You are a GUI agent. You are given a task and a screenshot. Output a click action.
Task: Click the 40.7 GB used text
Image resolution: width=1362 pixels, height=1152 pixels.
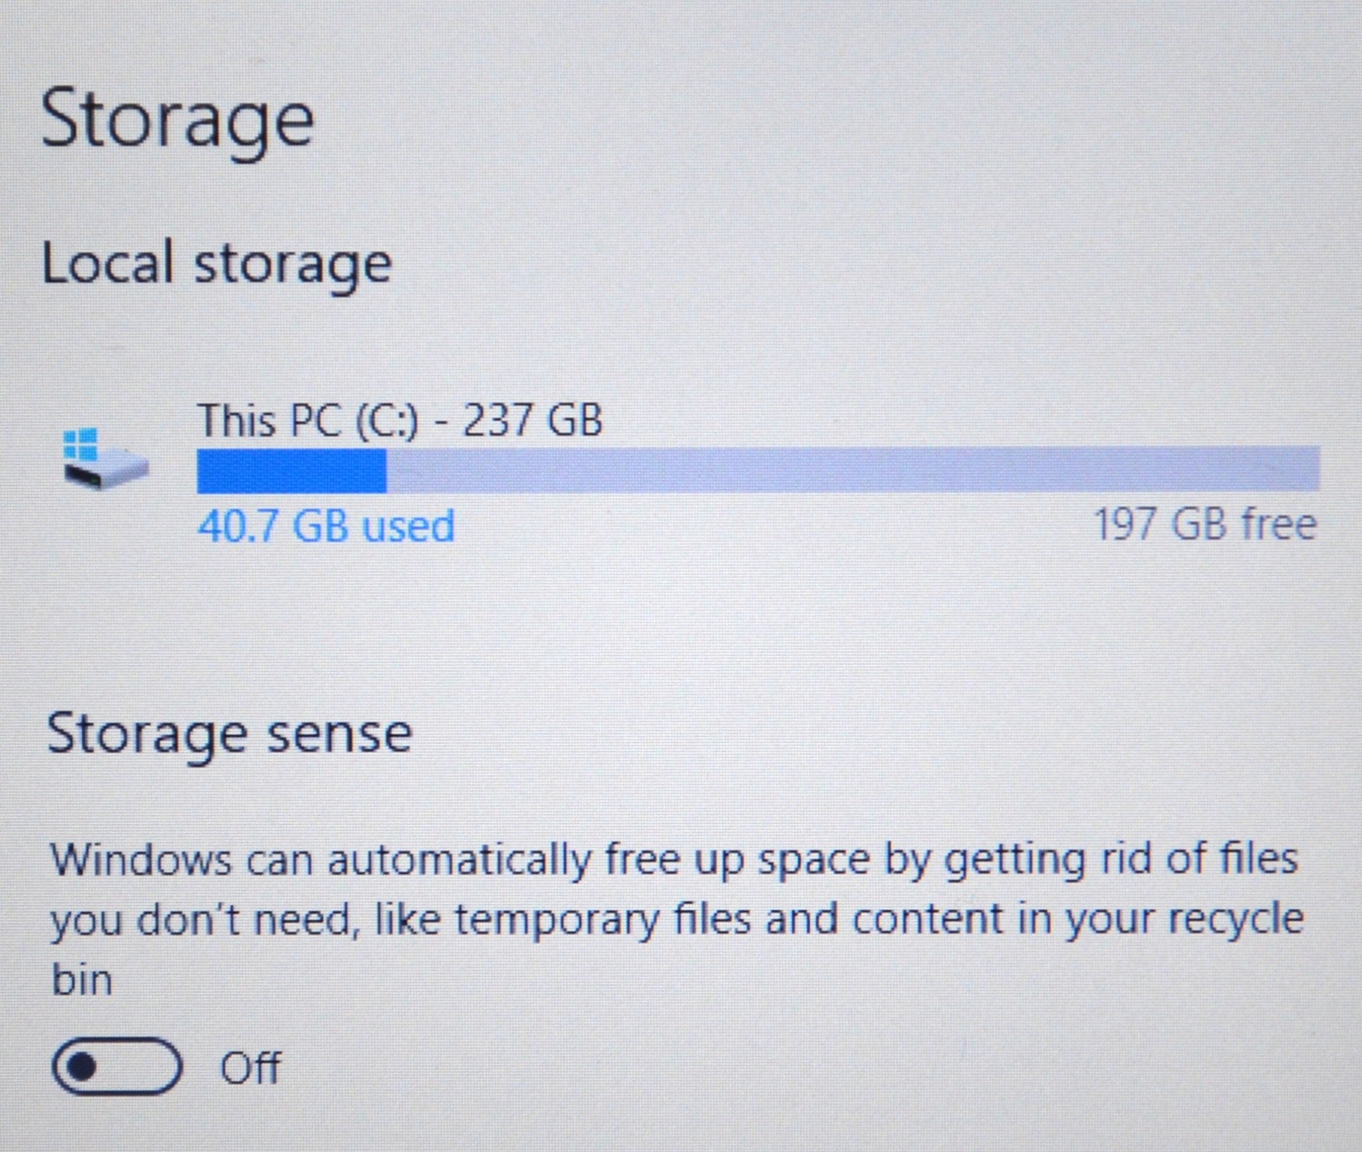[x=326, y=525]
